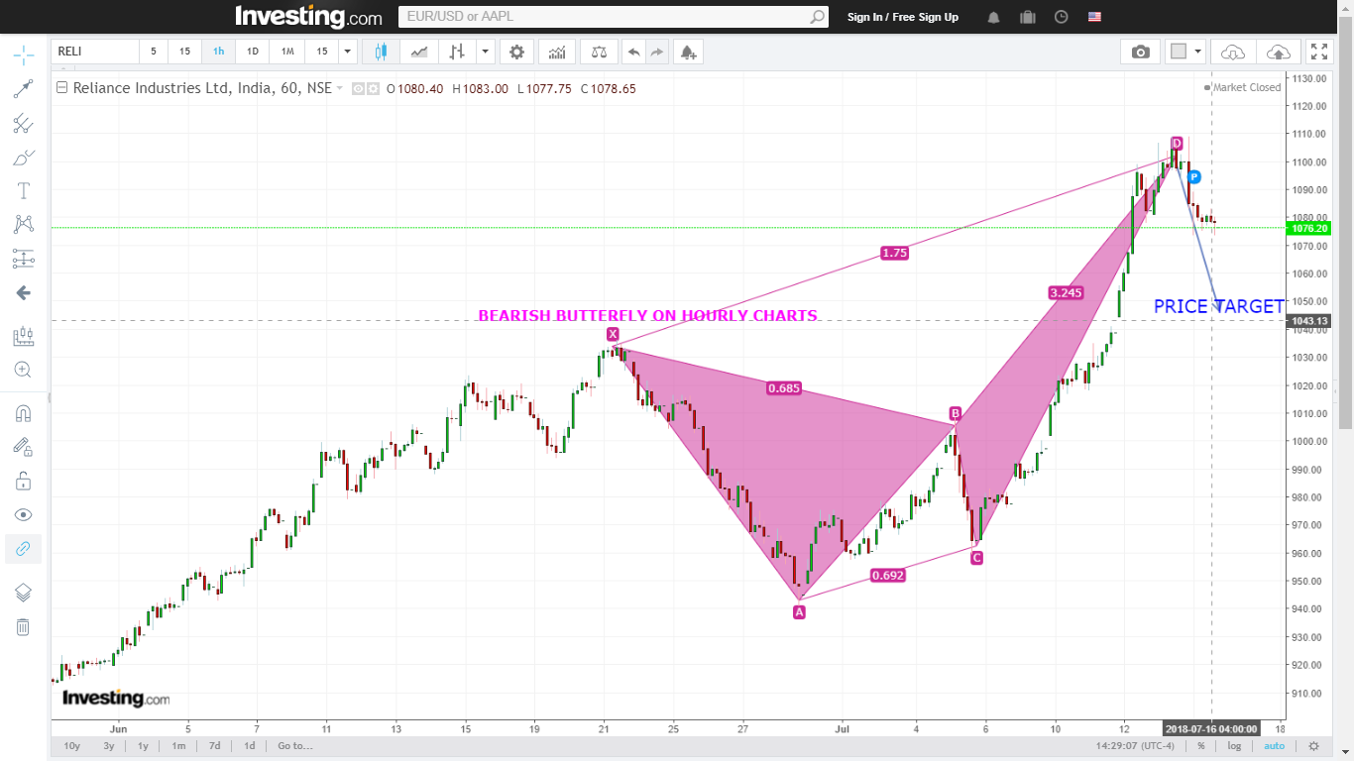Toggle auto scale
The image size is (1354, 761).
click(x=1274, y=746)
